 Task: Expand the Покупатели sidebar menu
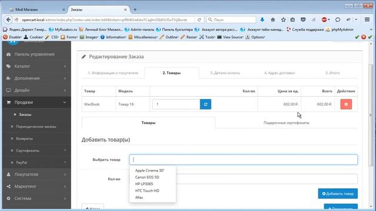point(36,175)
